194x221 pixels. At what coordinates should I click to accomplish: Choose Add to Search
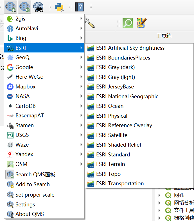pyautogui.click(x=44, y=184)
